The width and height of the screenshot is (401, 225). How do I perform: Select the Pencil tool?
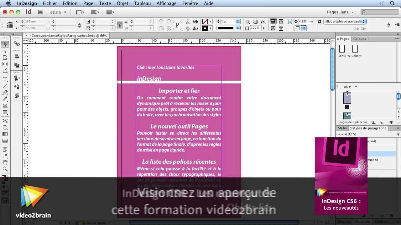[x=5, y=99]
